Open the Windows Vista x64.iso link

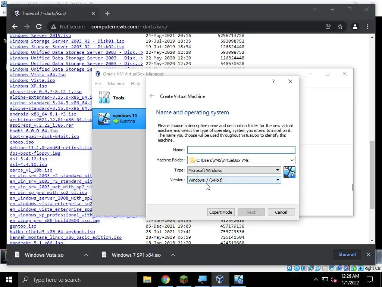tap(38, 75)
